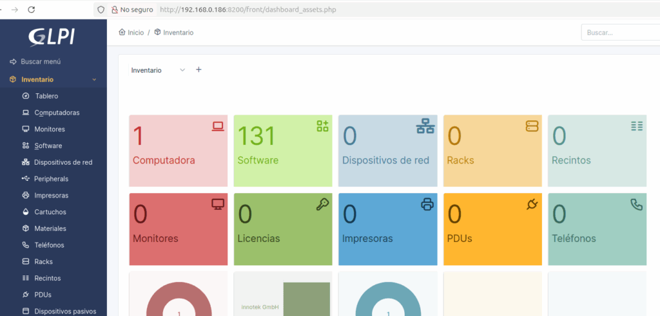Click the monitor icon on Monitores card

point(218,205)
